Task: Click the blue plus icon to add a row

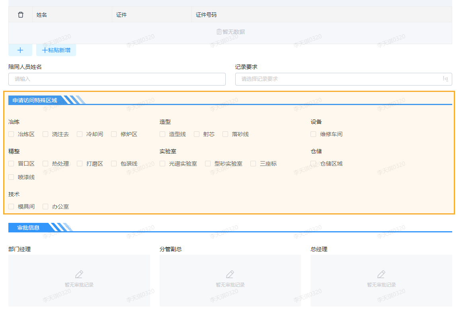Action: click(x=20, y=50)
